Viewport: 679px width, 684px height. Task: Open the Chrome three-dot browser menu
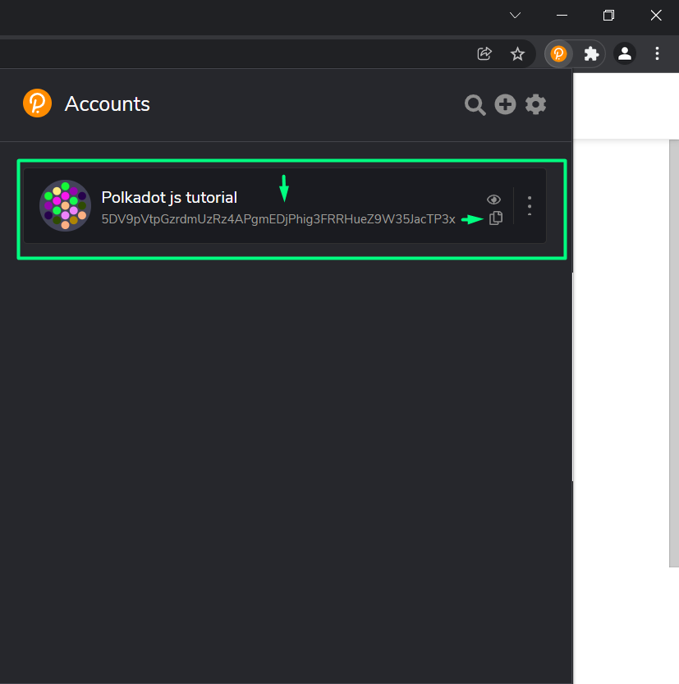point(657,53)
